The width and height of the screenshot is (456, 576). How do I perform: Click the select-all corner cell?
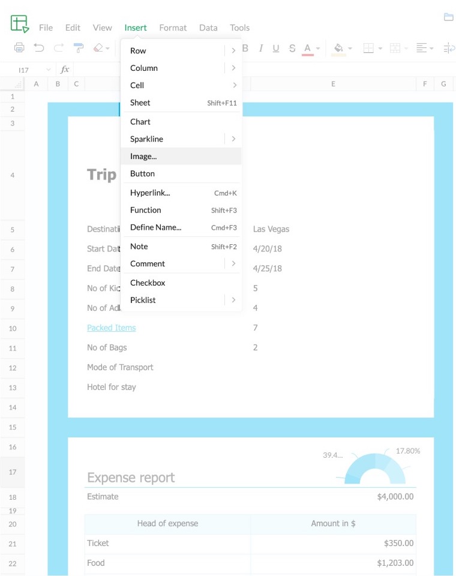(x=13, y=84)
